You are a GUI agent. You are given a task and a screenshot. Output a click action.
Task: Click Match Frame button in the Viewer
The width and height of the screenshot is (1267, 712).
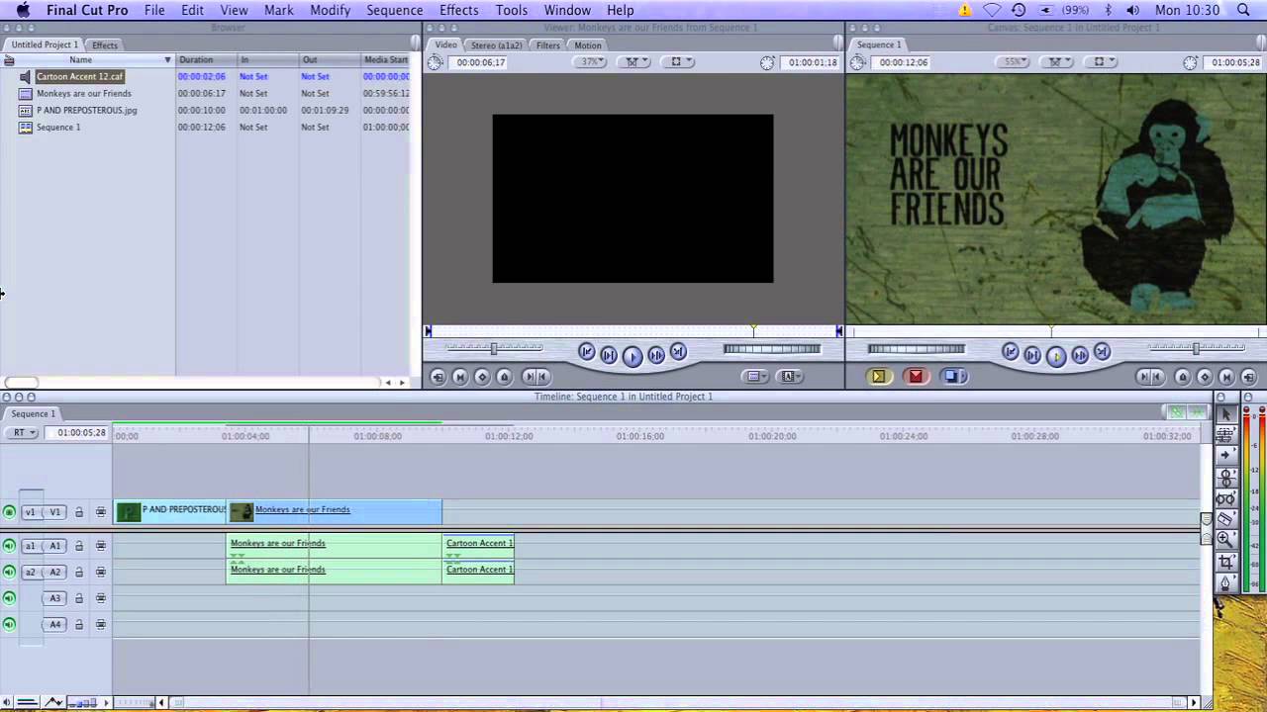438,377
